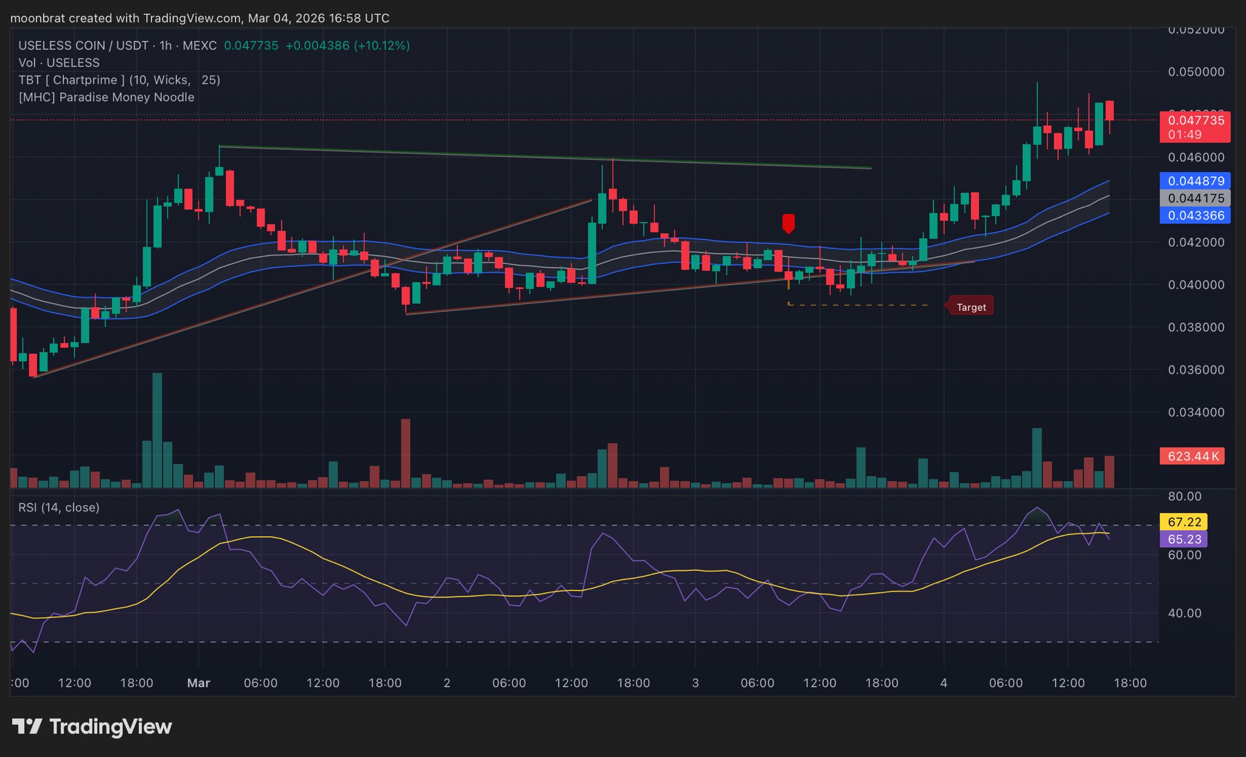Open the RSI (14, close) legend
The height and width of the screenshot is (757, 1246).
[59, 507]
